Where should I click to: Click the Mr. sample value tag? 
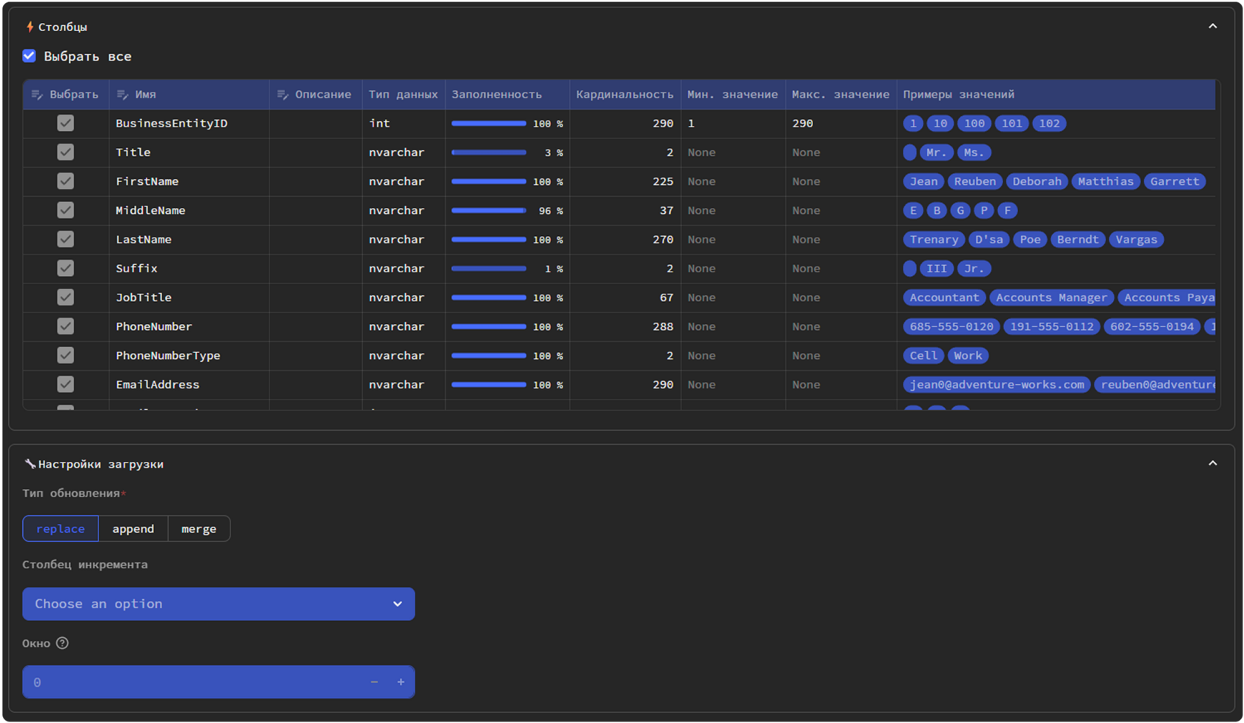(936, 152)
